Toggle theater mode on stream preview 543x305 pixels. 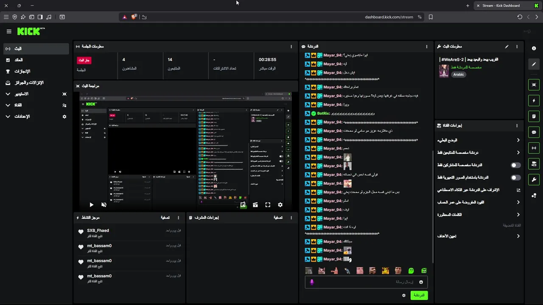point(255,205)
